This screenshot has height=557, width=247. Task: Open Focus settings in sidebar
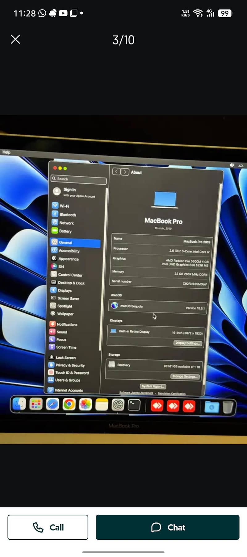click(58, 339)
